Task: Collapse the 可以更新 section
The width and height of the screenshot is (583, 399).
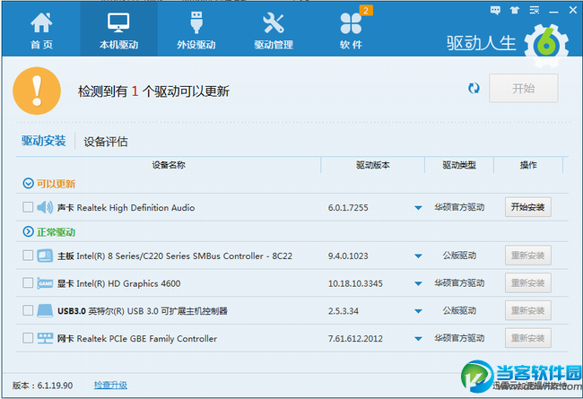Action: pos(28,183)
